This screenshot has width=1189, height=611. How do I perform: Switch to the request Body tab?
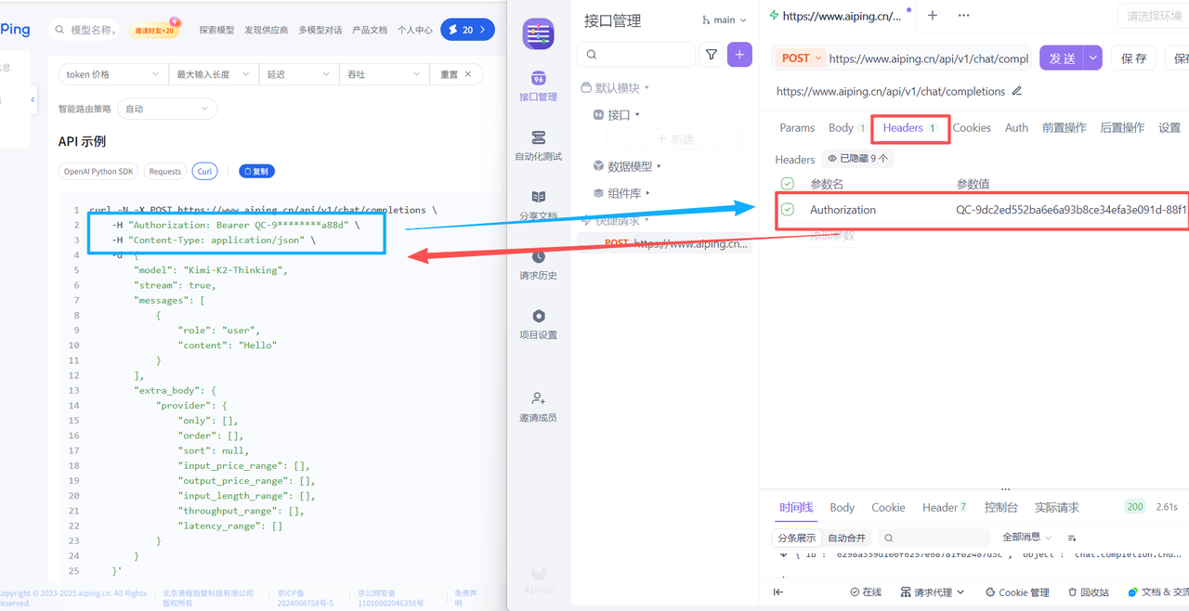click(x=847, y=127)
